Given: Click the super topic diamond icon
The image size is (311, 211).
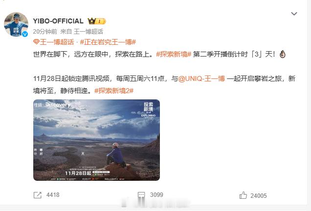Looking at the screenshot, I should pyautogui.click(x=36, y=42).
